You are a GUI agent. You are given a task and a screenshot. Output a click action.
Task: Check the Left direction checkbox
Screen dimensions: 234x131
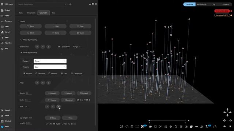[x=47, y=124]
